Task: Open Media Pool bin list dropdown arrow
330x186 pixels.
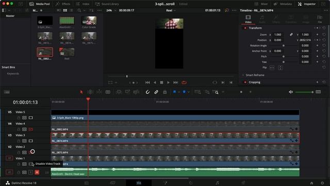Action: (9, 10)
